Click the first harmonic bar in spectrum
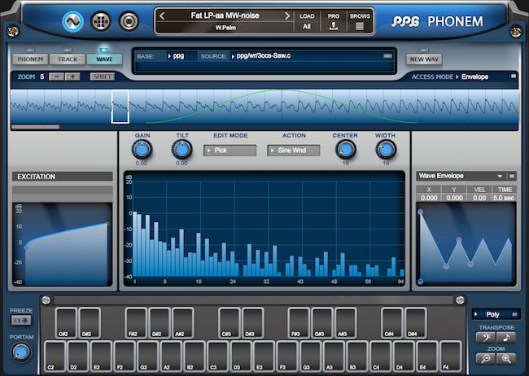This screenshot has width=529, height=376. click(x=135, y=244)
